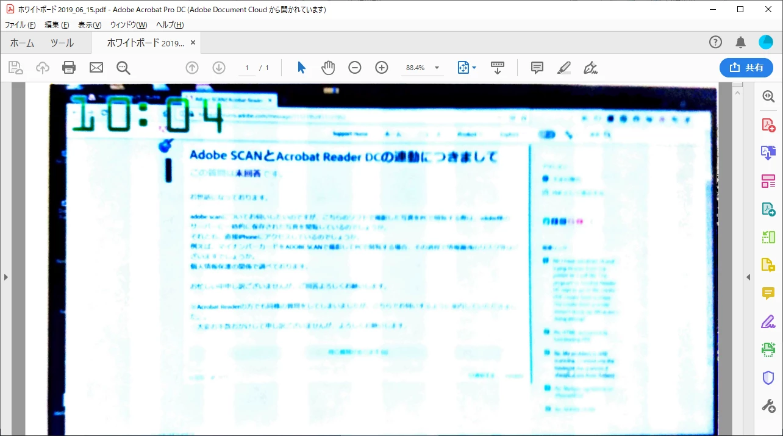Open the ヘルプ(H) menu

pos(170,25)
